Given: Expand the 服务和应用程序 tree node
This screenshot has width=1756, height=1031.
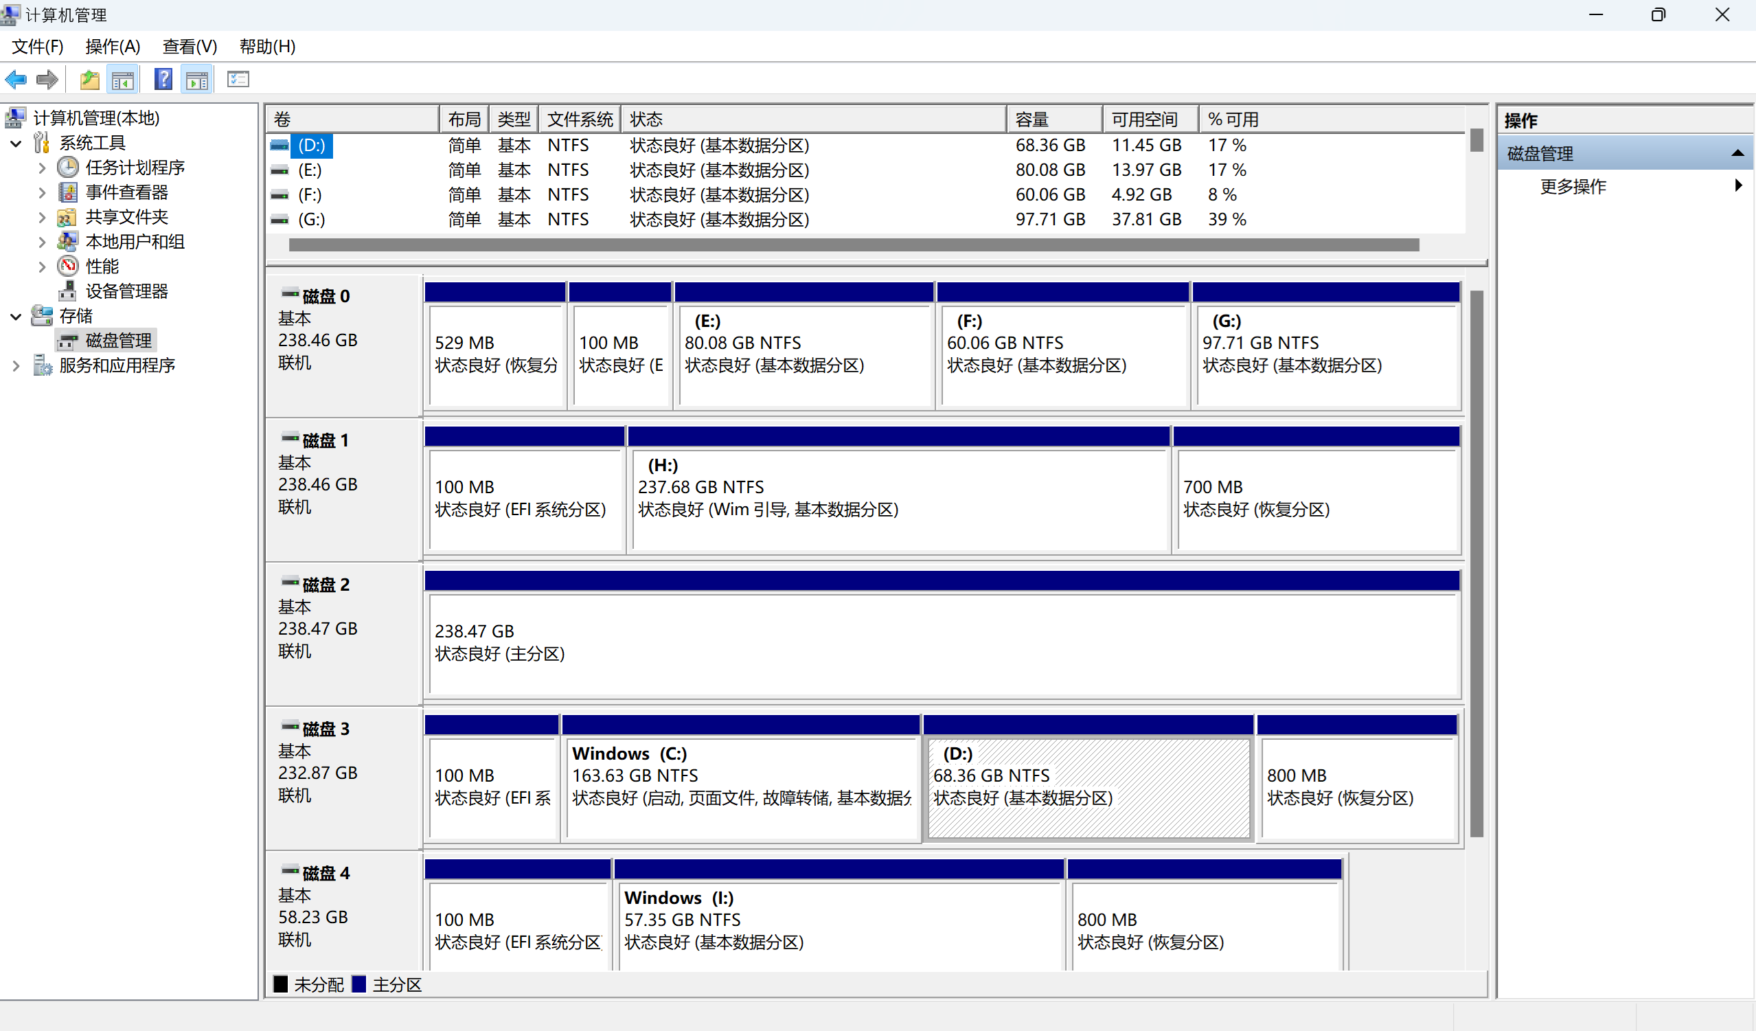Looking at the screenshot, I should click(x=16, y=366).
